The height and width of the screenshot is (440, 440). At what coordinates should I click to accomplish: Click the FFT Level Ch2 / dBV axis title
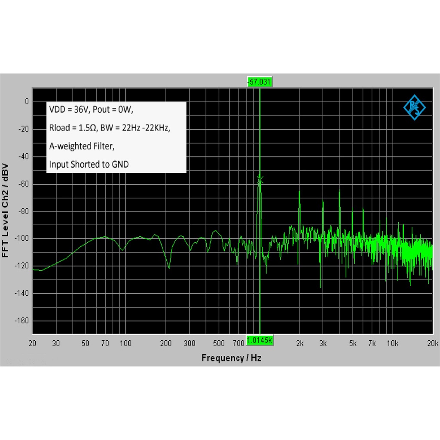click(x=5, y=211)
